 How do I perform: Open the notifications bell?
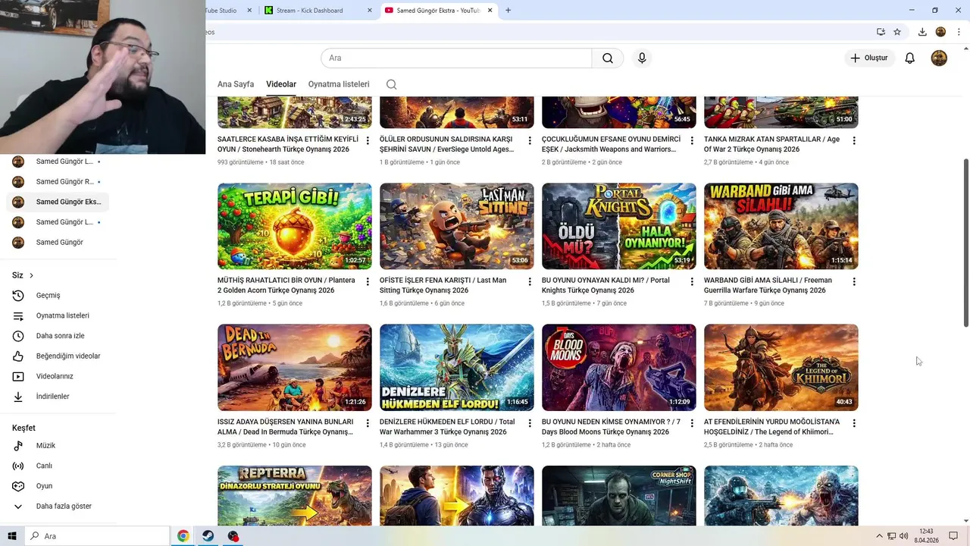[x=910, y=58]
